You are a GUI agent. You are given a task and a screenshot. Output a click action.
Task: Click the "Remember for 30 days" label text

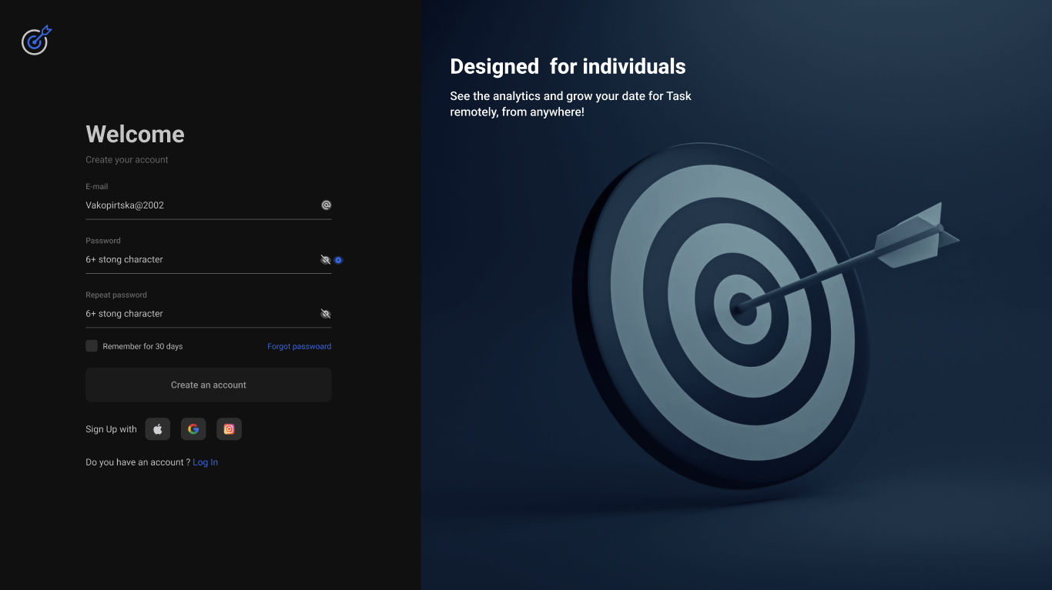(x=142, y=347)
